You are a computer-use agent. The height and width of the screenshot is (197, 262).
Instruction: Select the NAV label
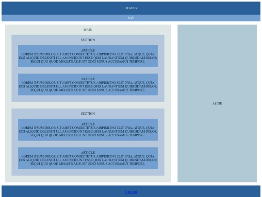[x=131, y=18]
